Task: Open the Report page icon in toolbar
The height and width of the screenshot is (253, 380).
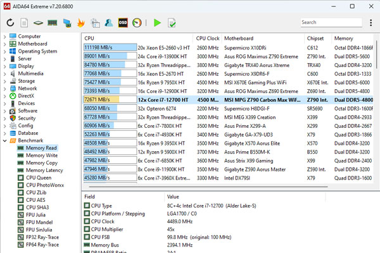Action: (x=24, y=23)
